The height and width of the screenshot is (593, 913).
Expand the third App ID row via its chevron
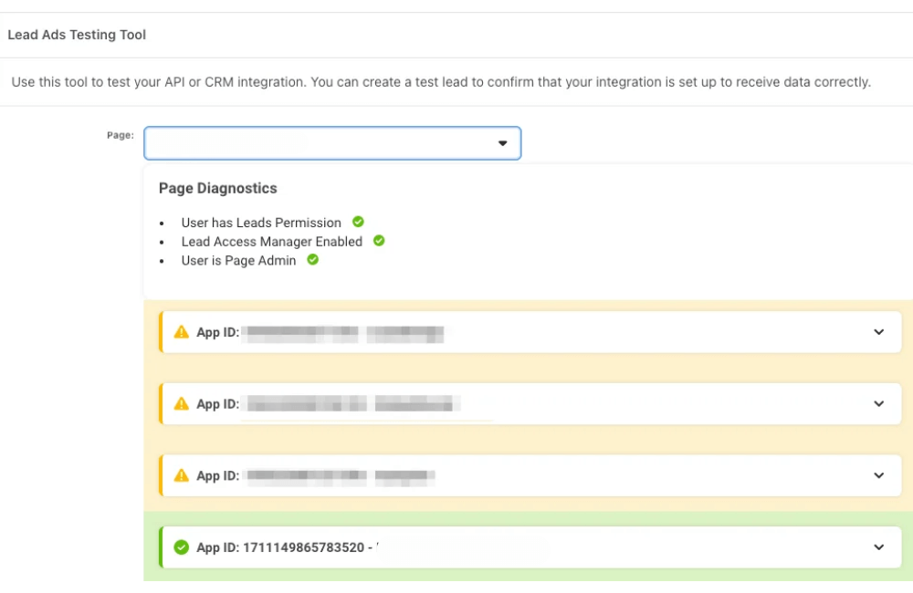point(878,475)
